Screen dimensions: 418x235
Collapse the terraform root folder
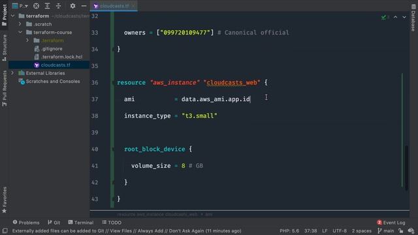[x=13, y=16]
